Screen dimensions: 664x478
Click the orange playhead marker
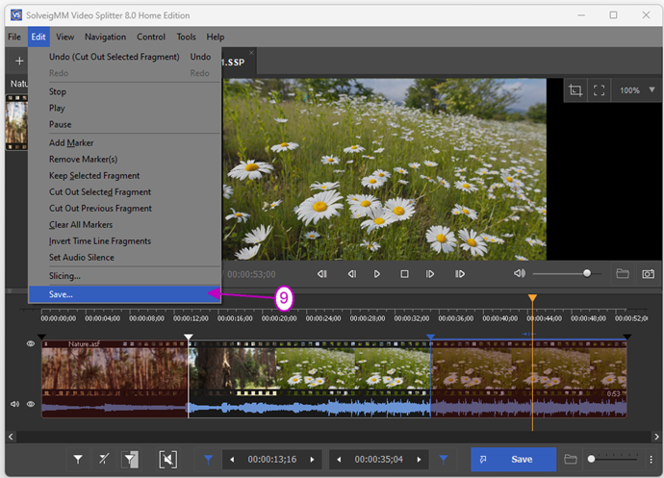(532, 298)
